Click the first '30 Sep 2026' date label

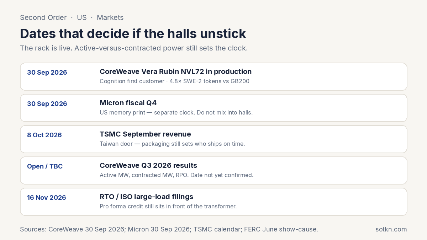pyautogui.click(x=47, y=73)
